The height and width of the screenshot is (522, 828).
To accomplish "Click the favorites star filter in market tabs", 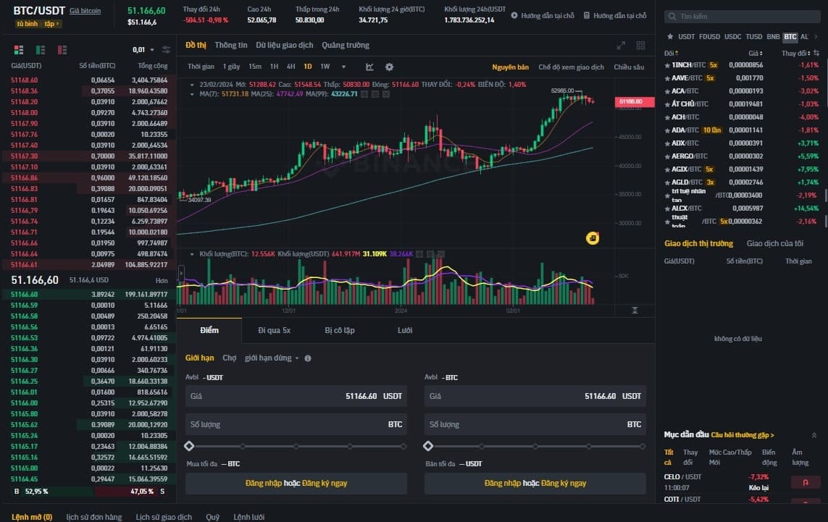I will (x=670, y=36).
